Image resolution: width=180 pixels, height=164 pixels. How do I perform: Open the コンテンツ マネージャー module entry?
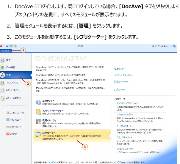[72, 112]
